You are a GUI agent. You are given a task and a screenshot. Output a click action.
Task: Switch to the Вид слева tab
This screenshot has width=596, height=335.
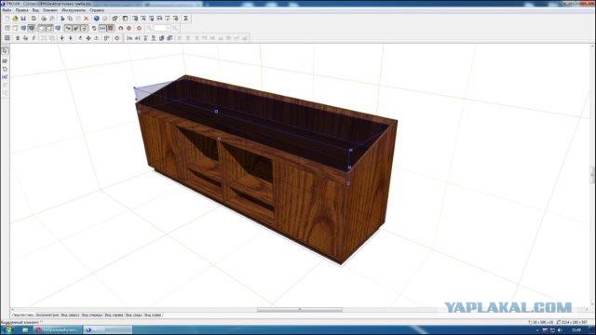click(x=153, y=315)
